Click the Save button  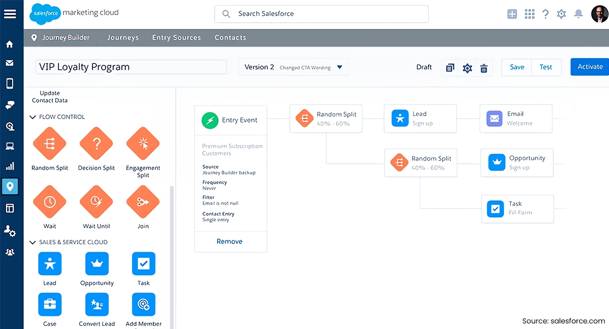pyautogui.click(x=517, y=67)
